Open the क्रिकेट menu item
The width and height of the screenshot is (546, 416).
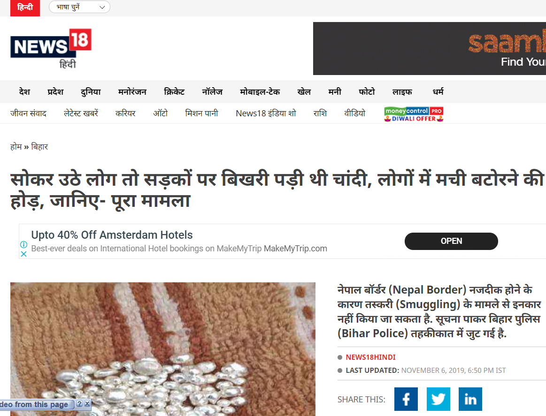(x=174, y=92)
